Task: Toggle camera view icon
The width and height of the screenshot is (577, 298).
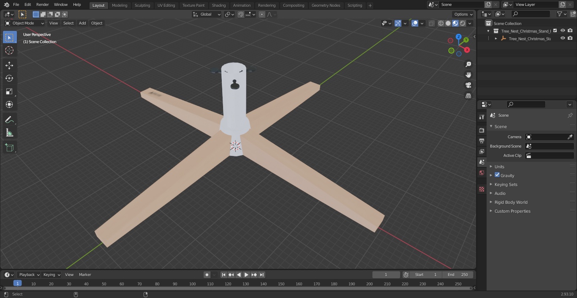Action: (468, 85)
